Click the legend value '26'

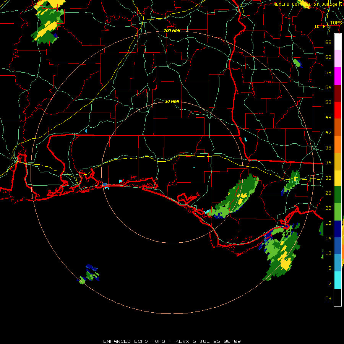coord(328,193)
